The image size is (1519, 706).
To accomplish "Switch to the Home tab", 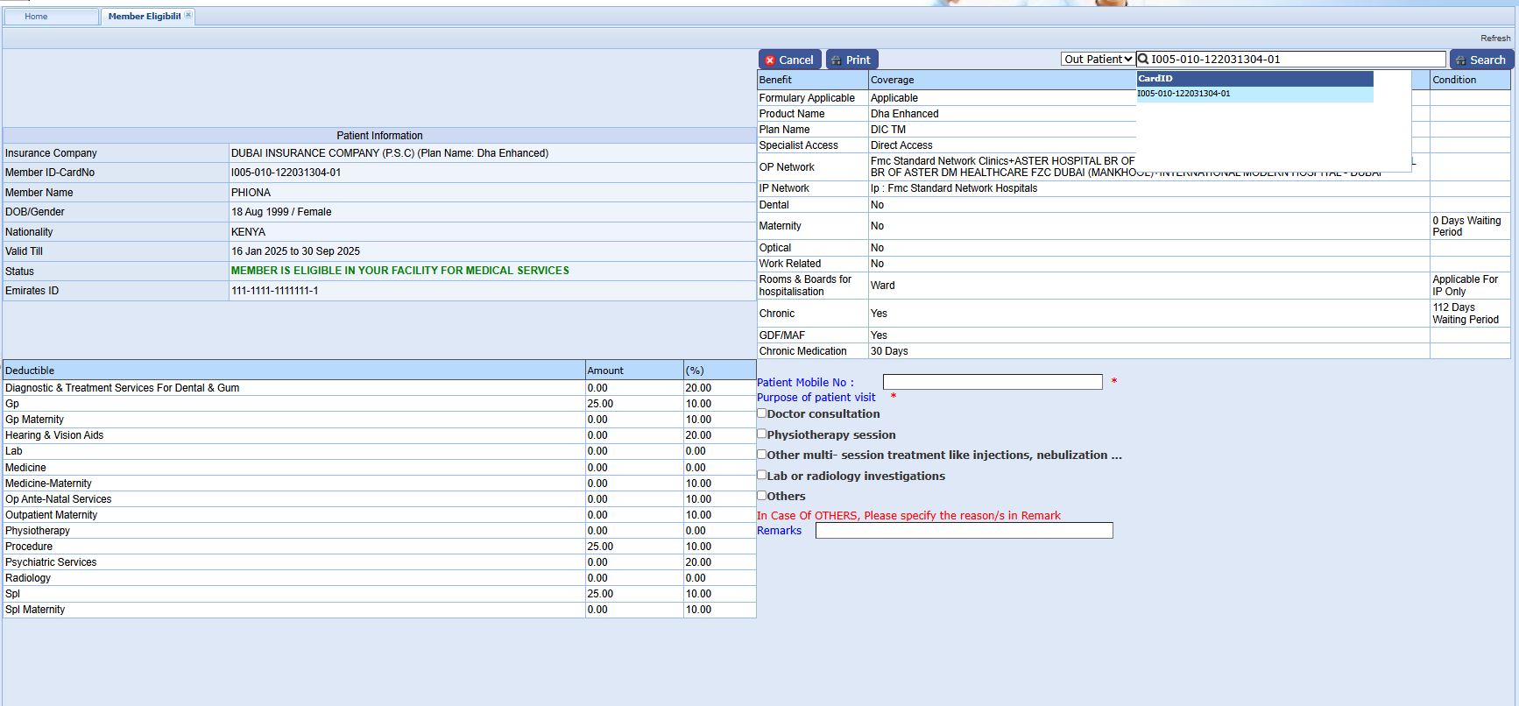I will coord(37,17).
